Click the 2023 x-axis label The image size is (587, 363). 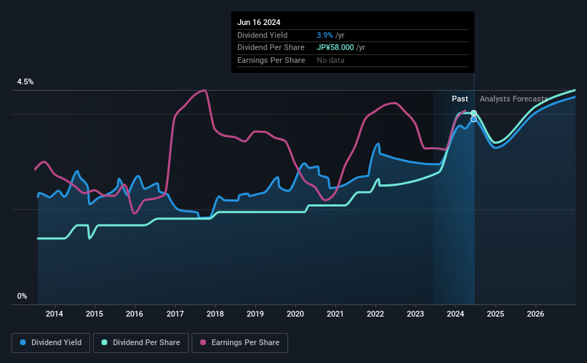pos(415,314)
